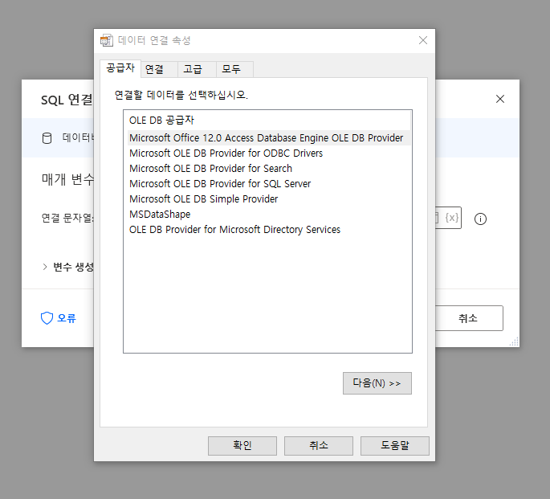Switch to the 고급 tab
The width and height of the screenshot is (550, 499).
coord(197,69)
